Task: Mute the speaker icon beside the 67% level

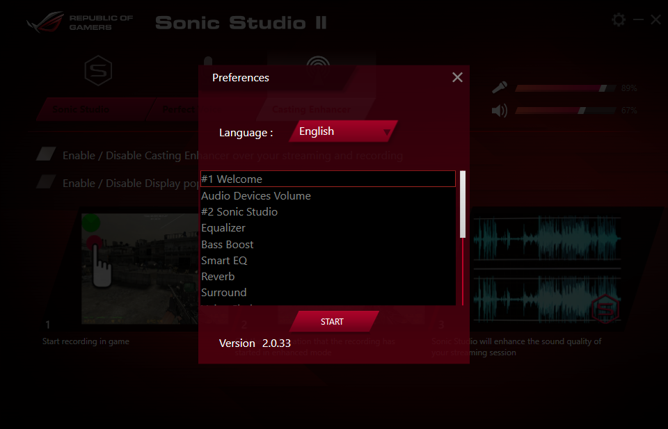Action: [x=500, y=111]
